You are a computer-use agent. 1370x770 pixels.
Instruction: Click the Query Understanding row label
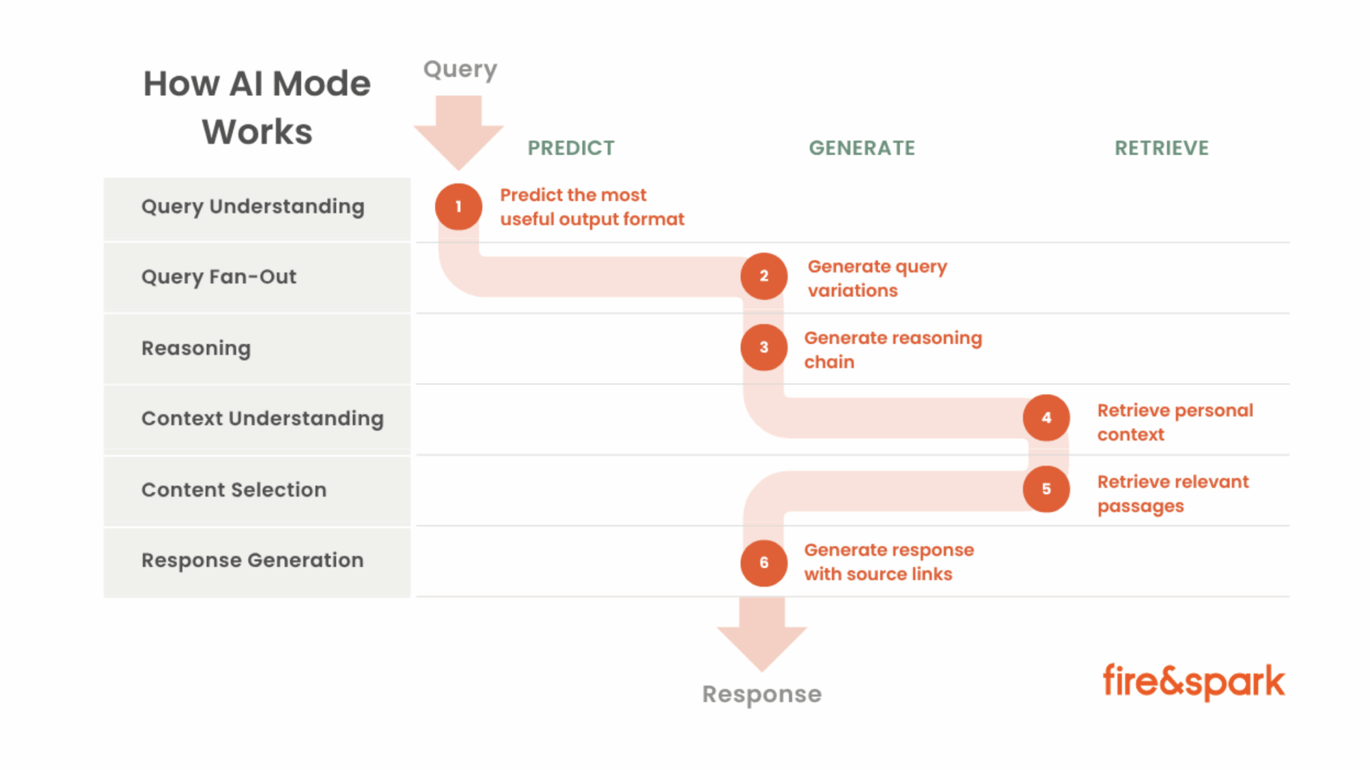[x=253, y=207]
